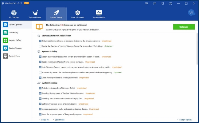Open the PC Checkup globe icon
The image size is (199, 123).
click(14, 13)
